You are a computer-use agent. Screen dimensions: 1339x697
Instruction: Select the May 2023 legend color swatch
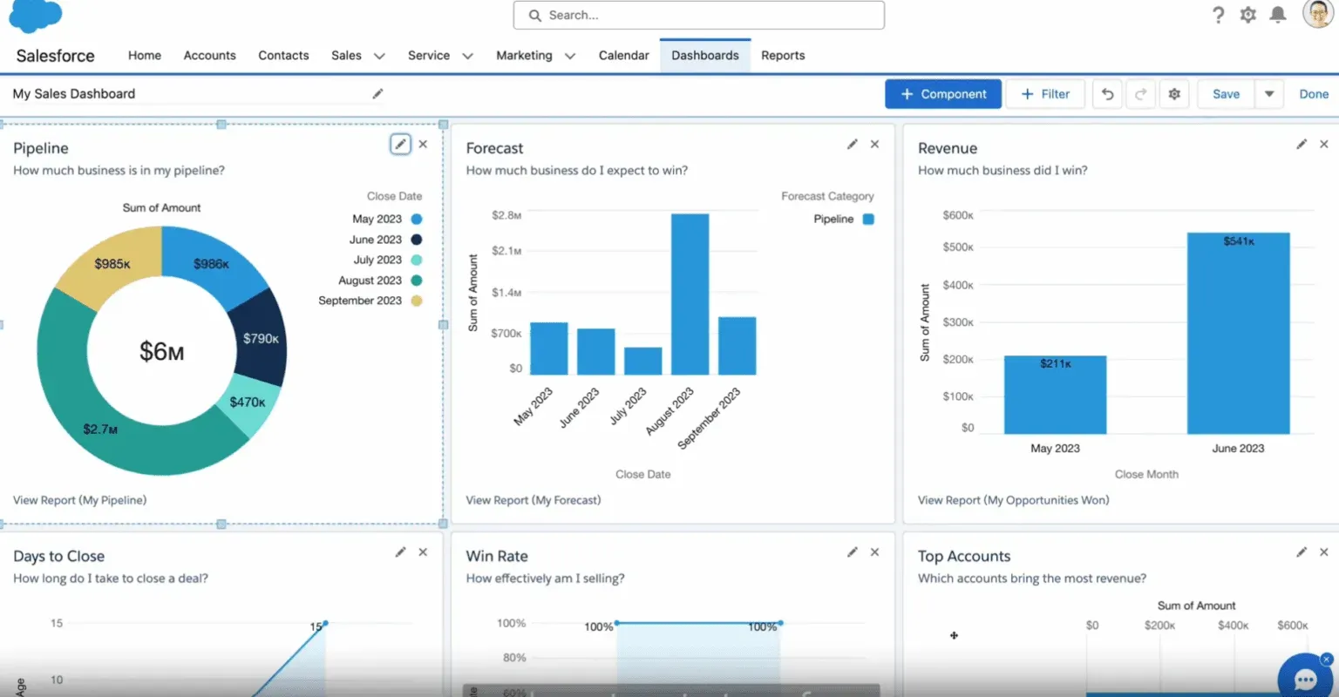[x=417, y=219]
